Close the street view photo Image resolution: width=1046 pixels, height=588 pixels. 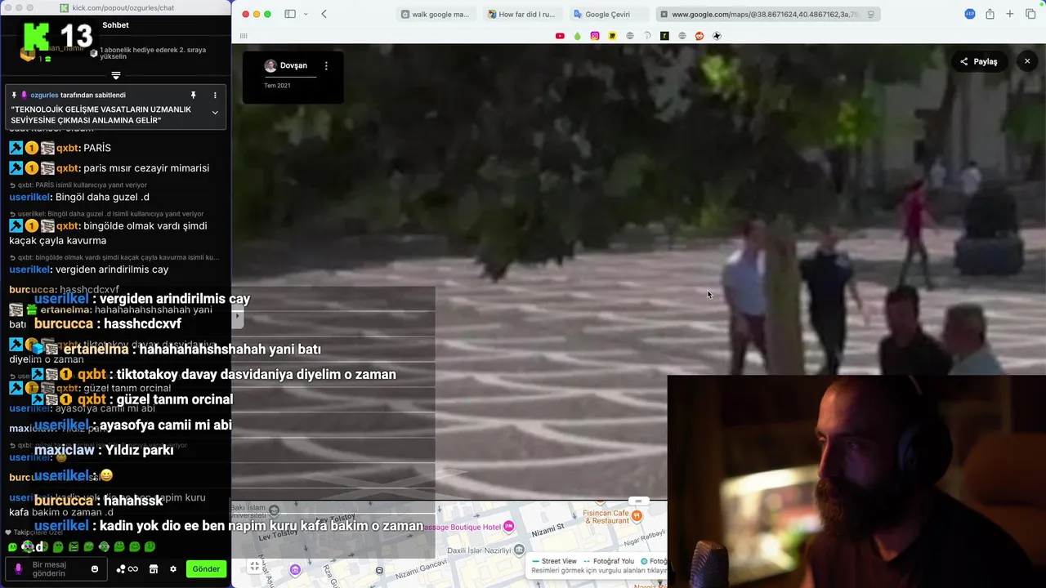point(1027,61)
